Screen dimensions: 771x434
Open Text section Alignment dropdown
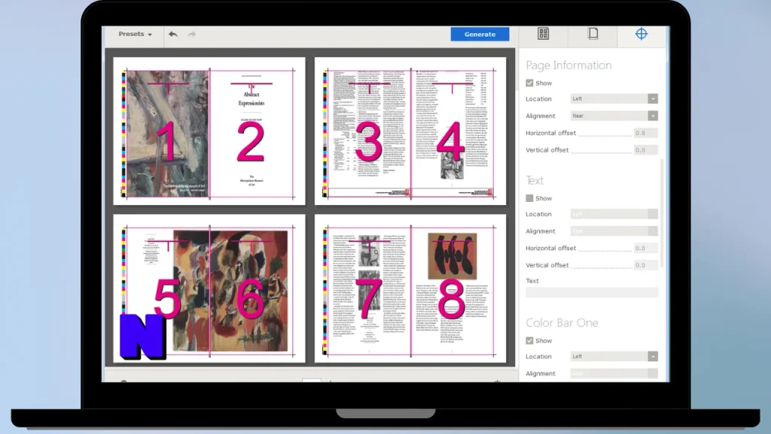coord(614,231)
